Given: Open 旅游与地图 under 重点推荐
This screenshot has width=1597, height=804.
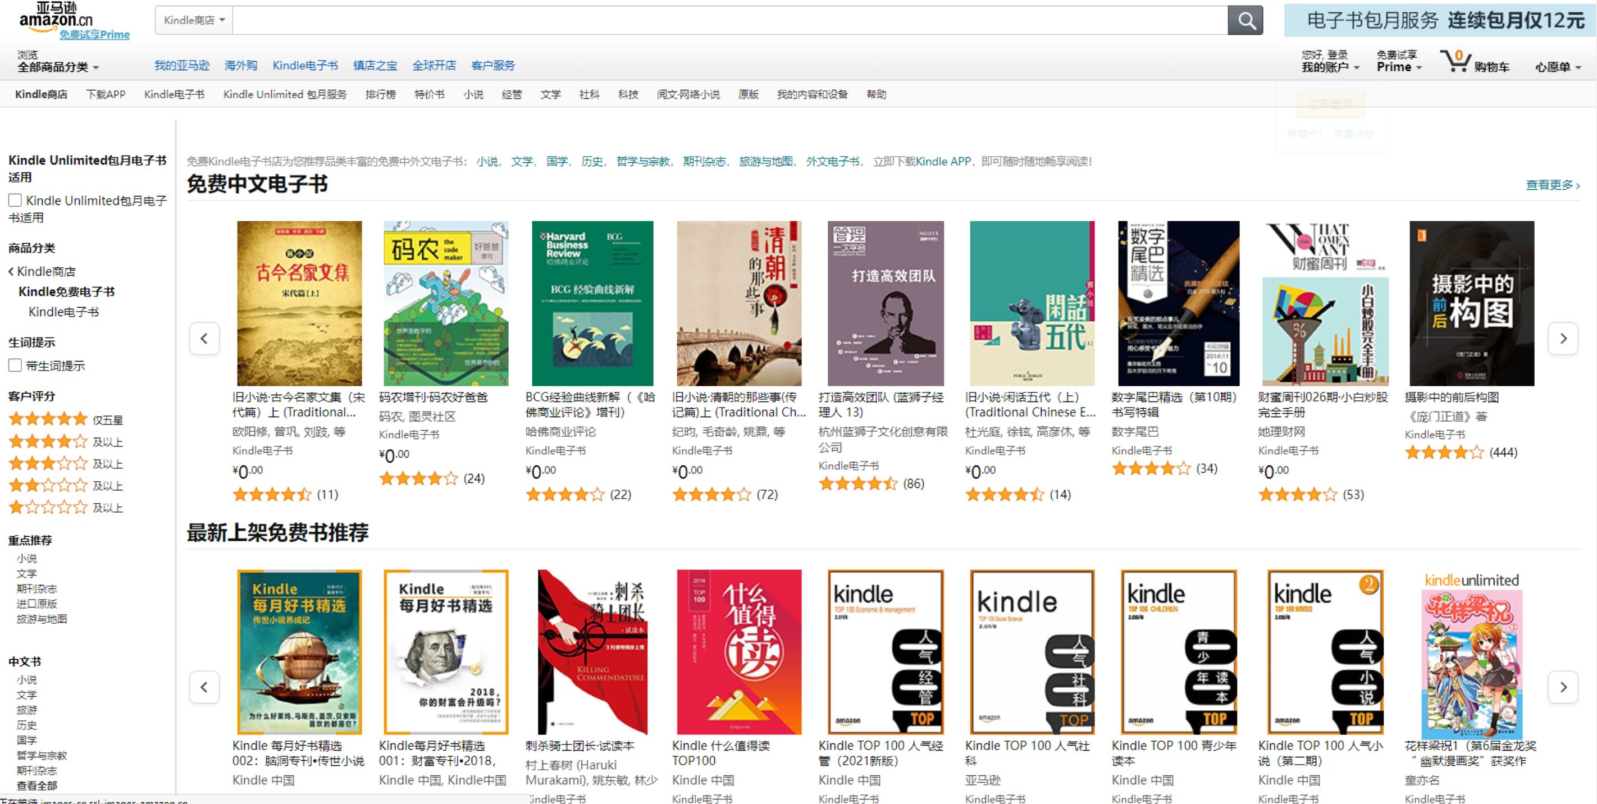Looking at the screenshot, I should (x=42, y=619).
